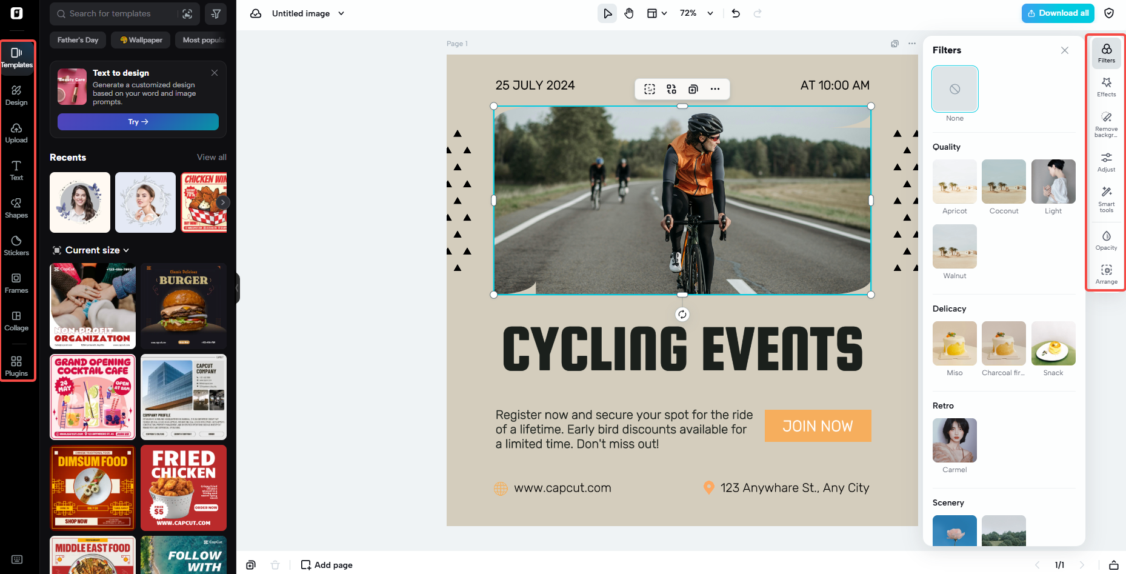This screenshot has height=574, width=1126.
Task: Apply the Snack filter
Action: (1053, 343)
